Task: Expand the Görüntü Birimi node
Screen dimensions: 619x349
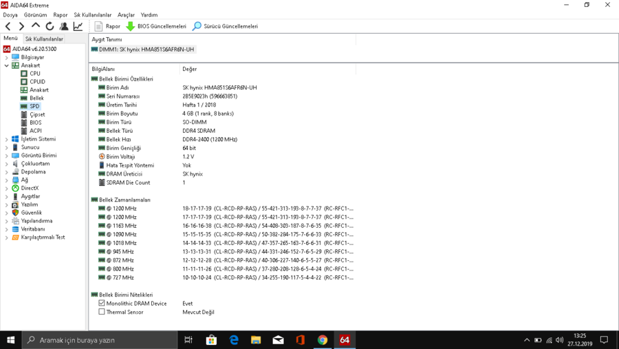Action: (x=6, y=156)
